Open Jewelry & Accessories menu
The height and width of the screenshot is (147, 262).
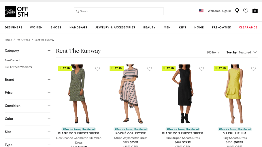coord(115,27)
